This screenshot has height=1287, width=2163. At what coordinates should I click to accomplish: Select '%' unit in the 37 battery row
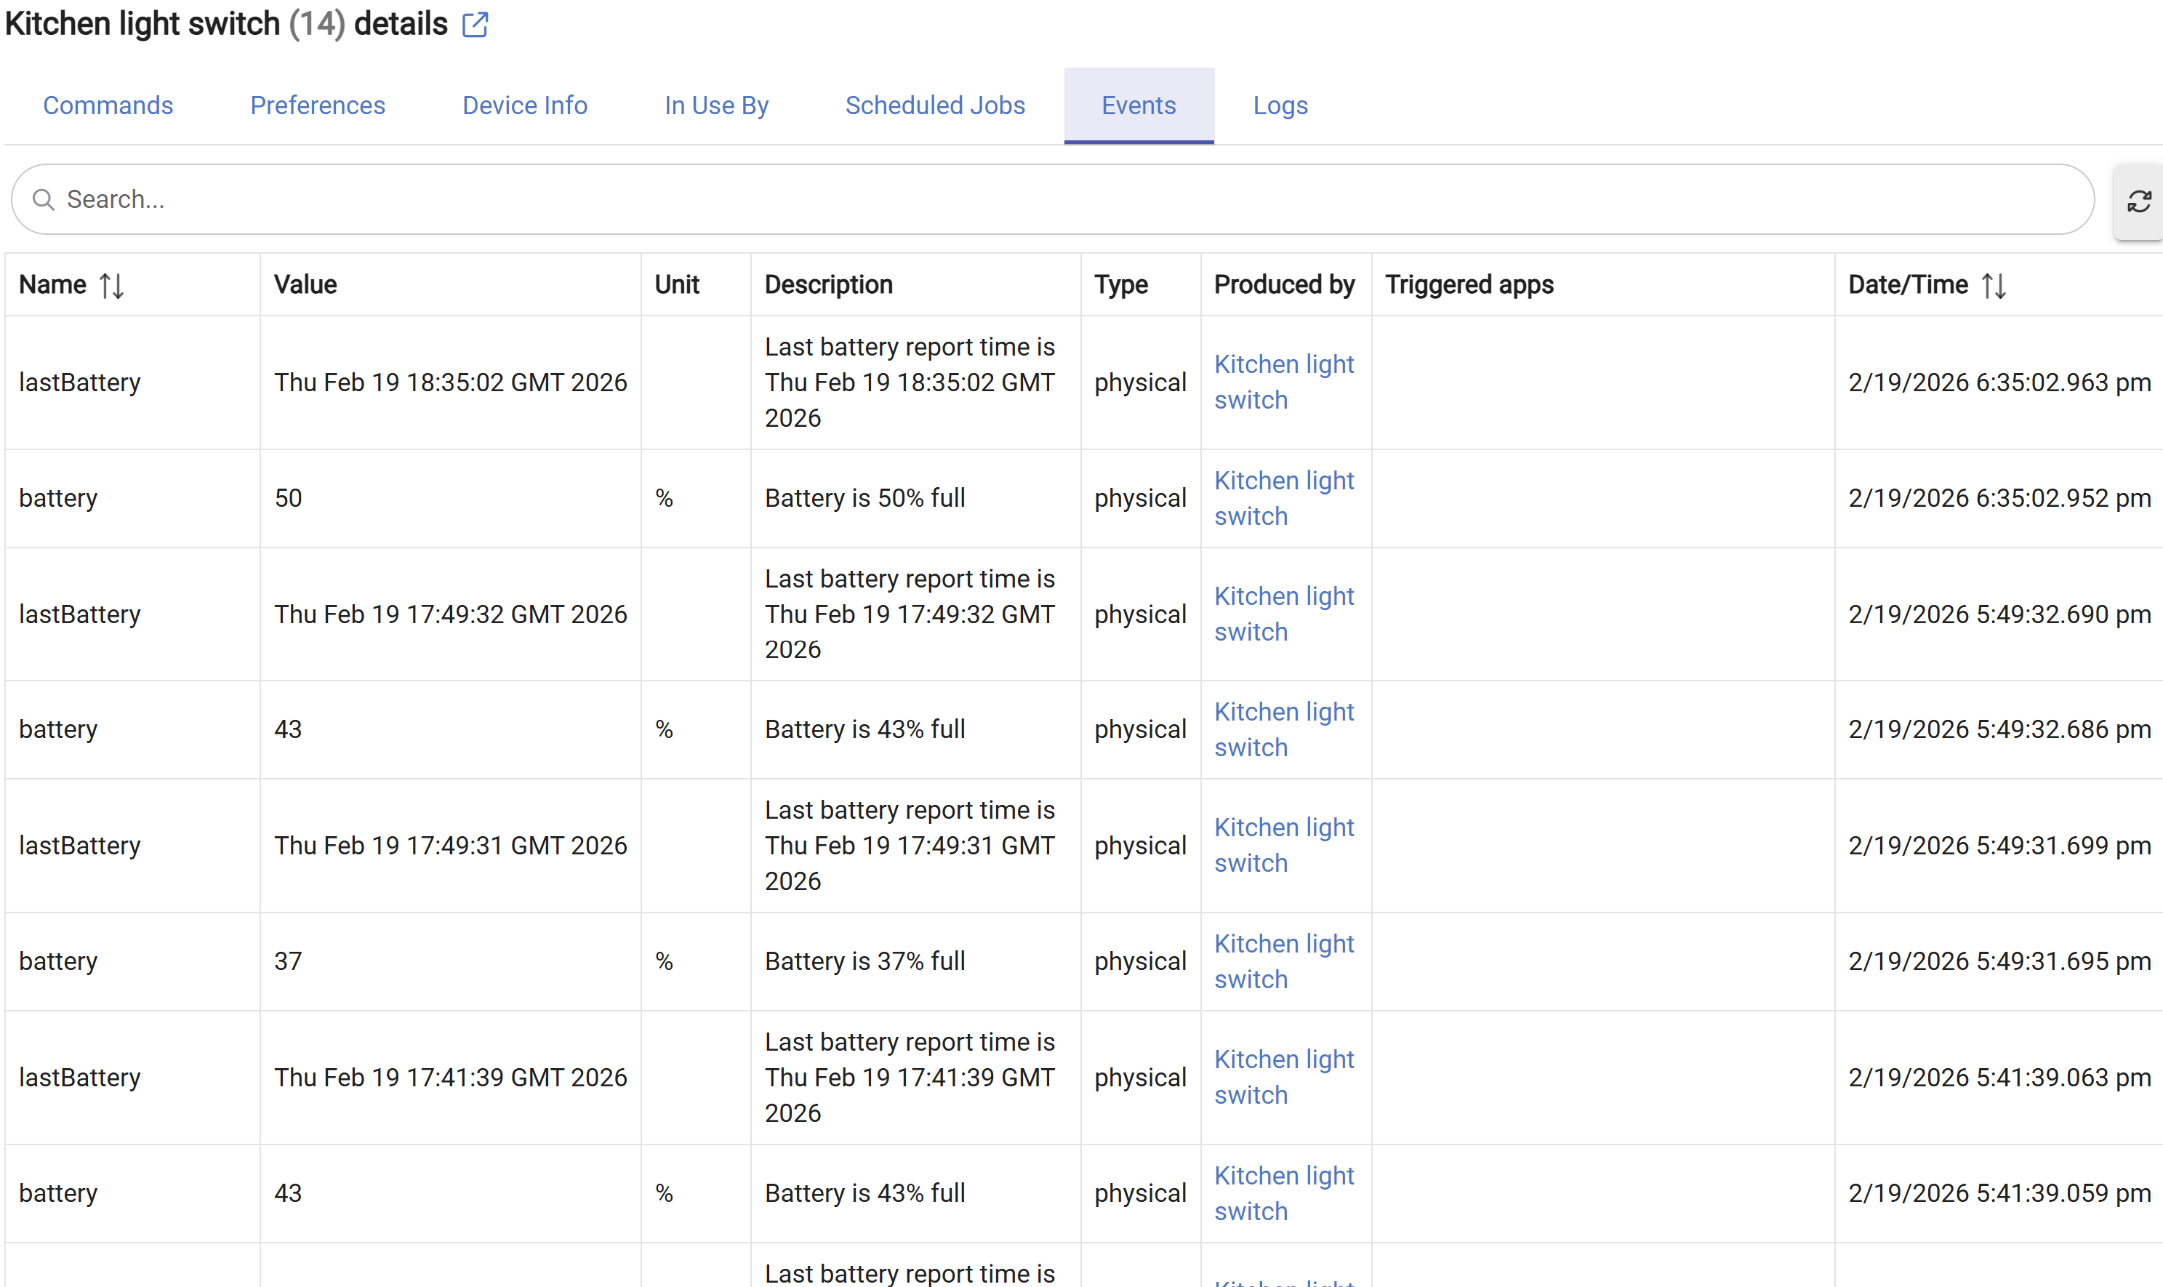(664, 962)
